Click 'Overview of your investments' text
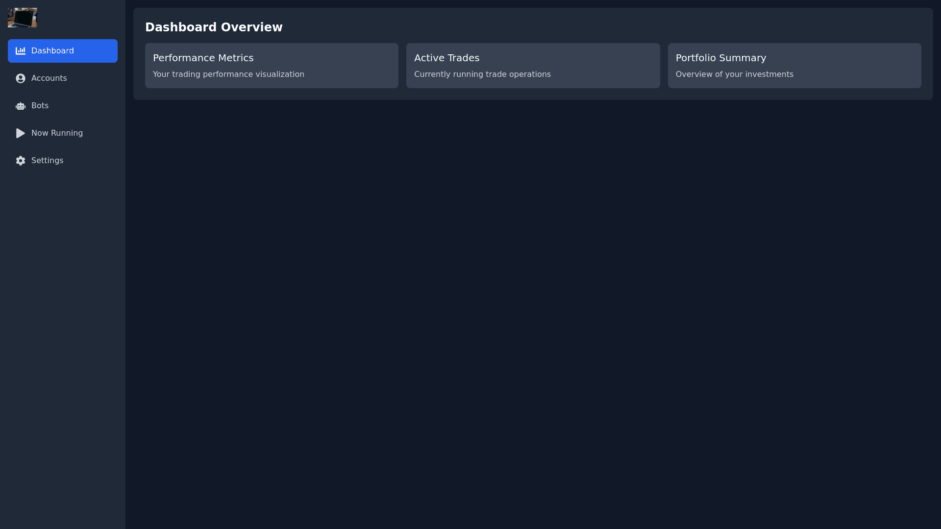941x529 pixels. point(734,74)
